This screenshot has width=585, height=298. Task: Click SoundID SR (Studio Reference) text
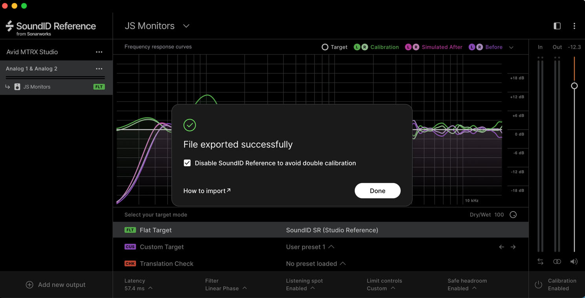[332, 230]
